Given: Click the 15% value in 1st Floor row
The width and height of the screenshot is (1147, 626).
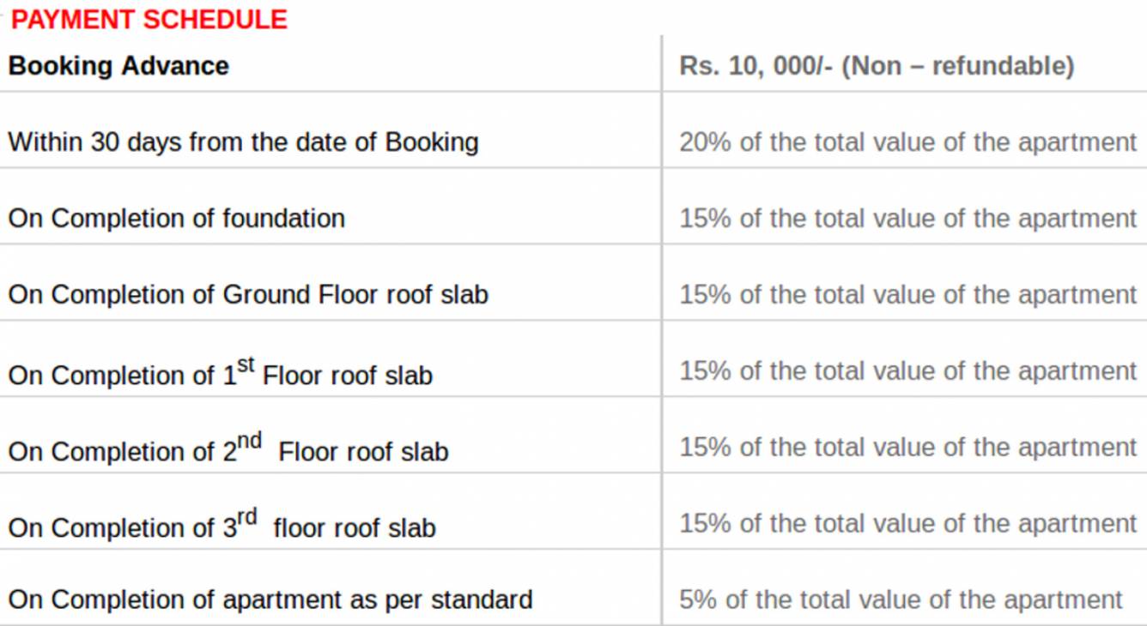Looking at the screenshot, I should (907, 370).
